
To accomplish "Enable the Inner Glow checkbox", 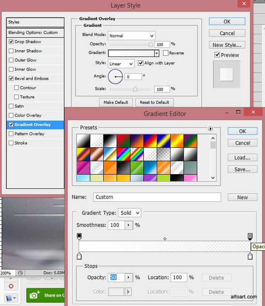I will 11,69.
